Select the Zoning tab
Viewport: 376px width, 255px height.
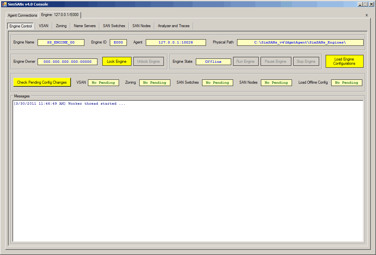(61, 26)
